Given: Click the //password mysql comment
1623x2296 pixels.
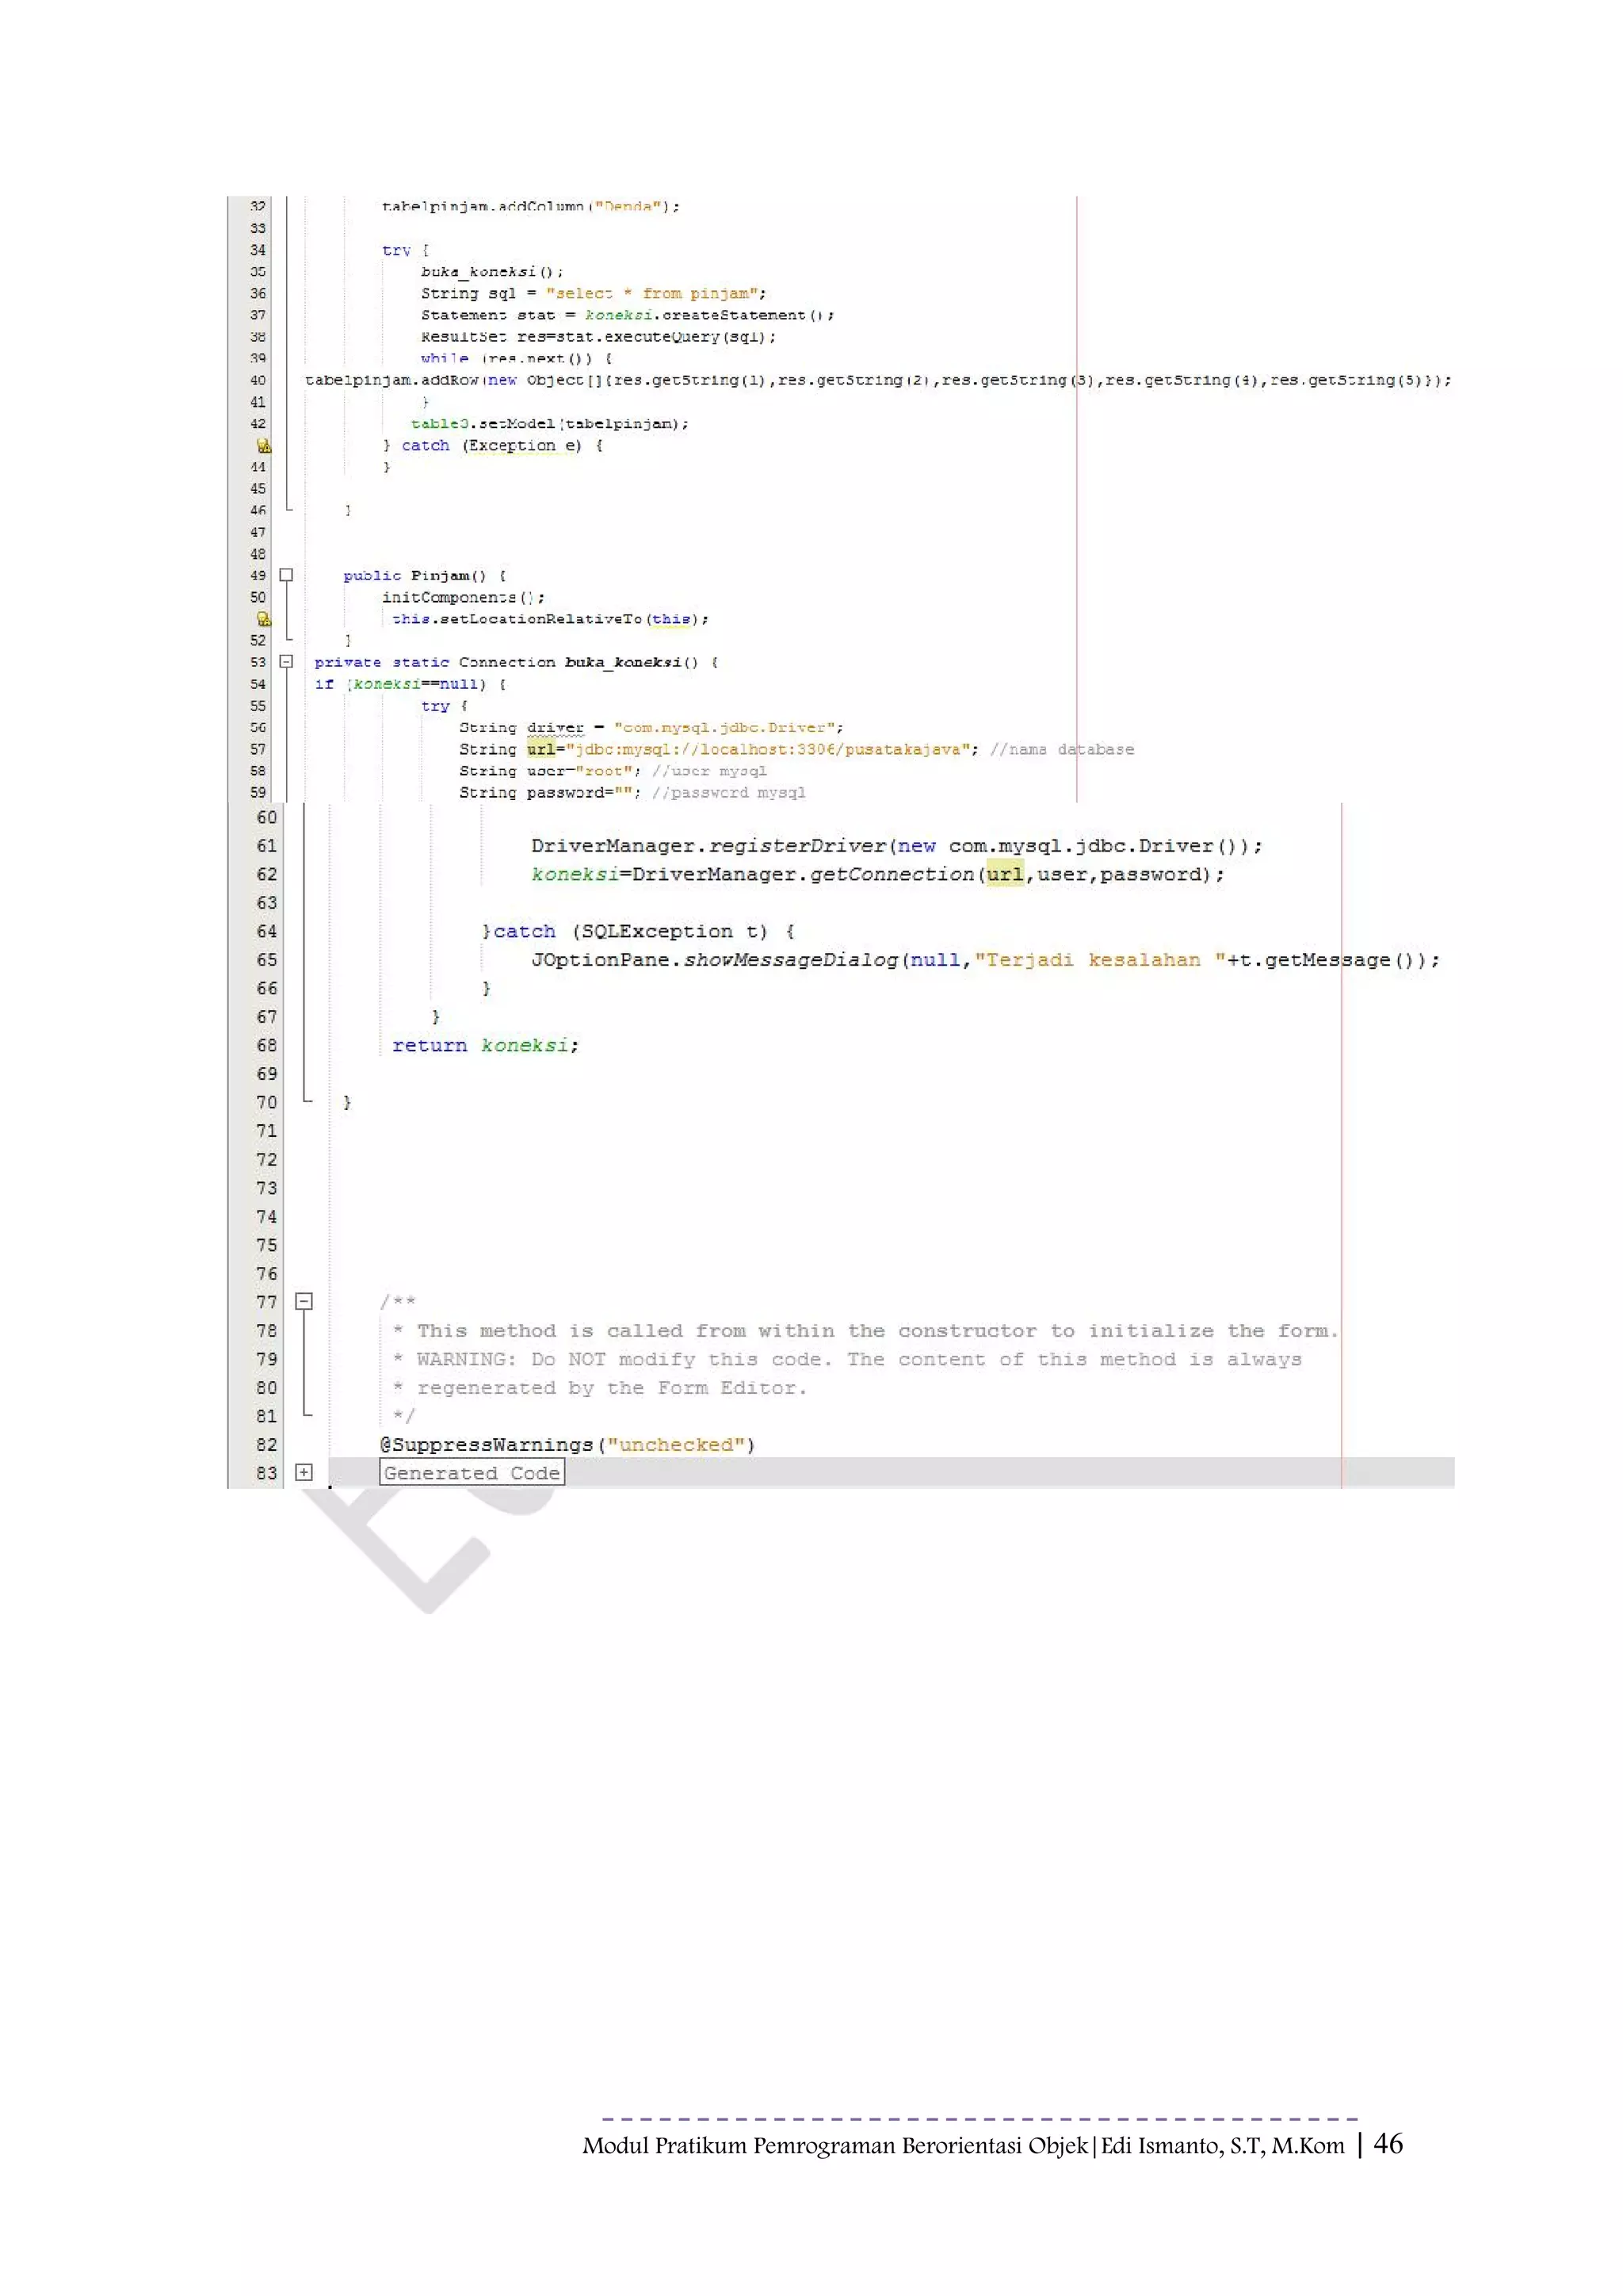Looking at the screenshot, I should 728,793.
